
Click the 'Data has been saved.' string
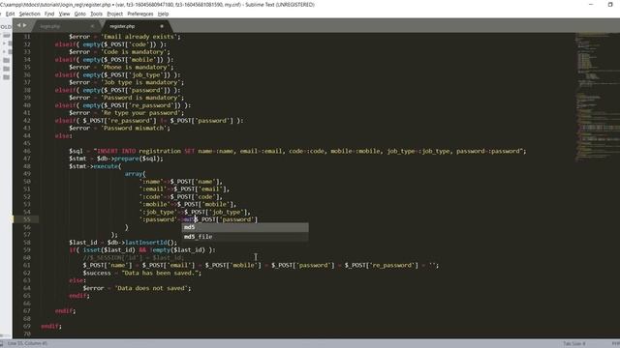tap(160, 273)
